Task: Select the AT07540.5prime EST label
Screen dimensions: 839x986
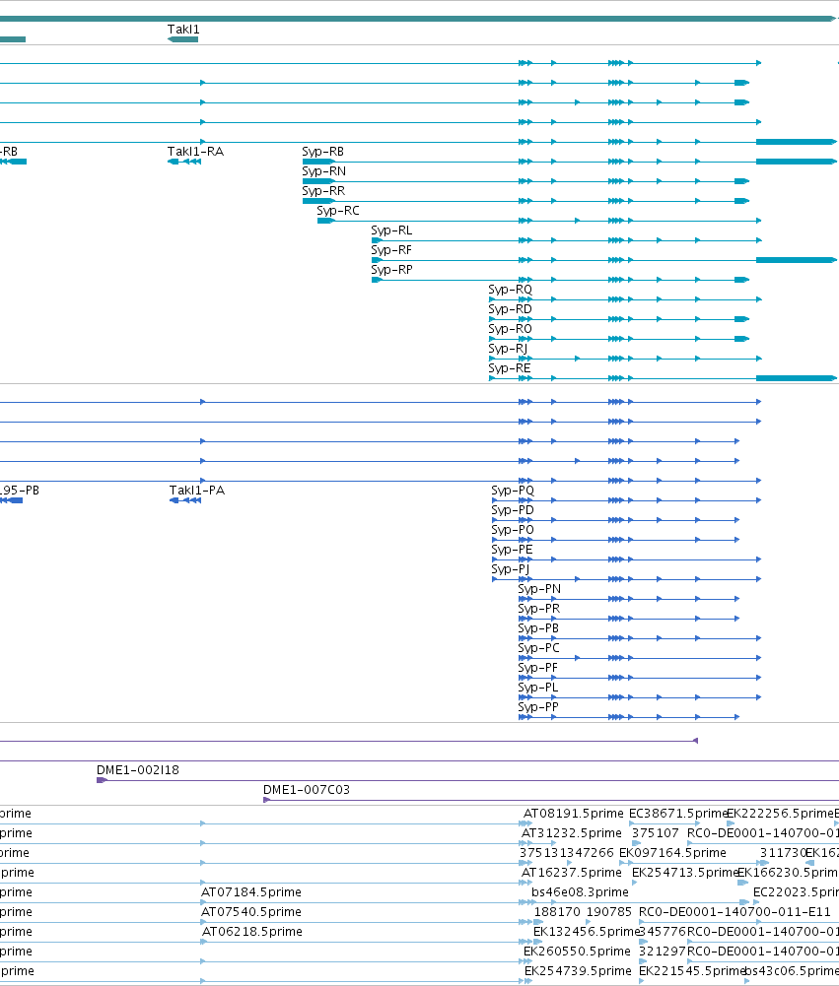Action: (251, 911)
